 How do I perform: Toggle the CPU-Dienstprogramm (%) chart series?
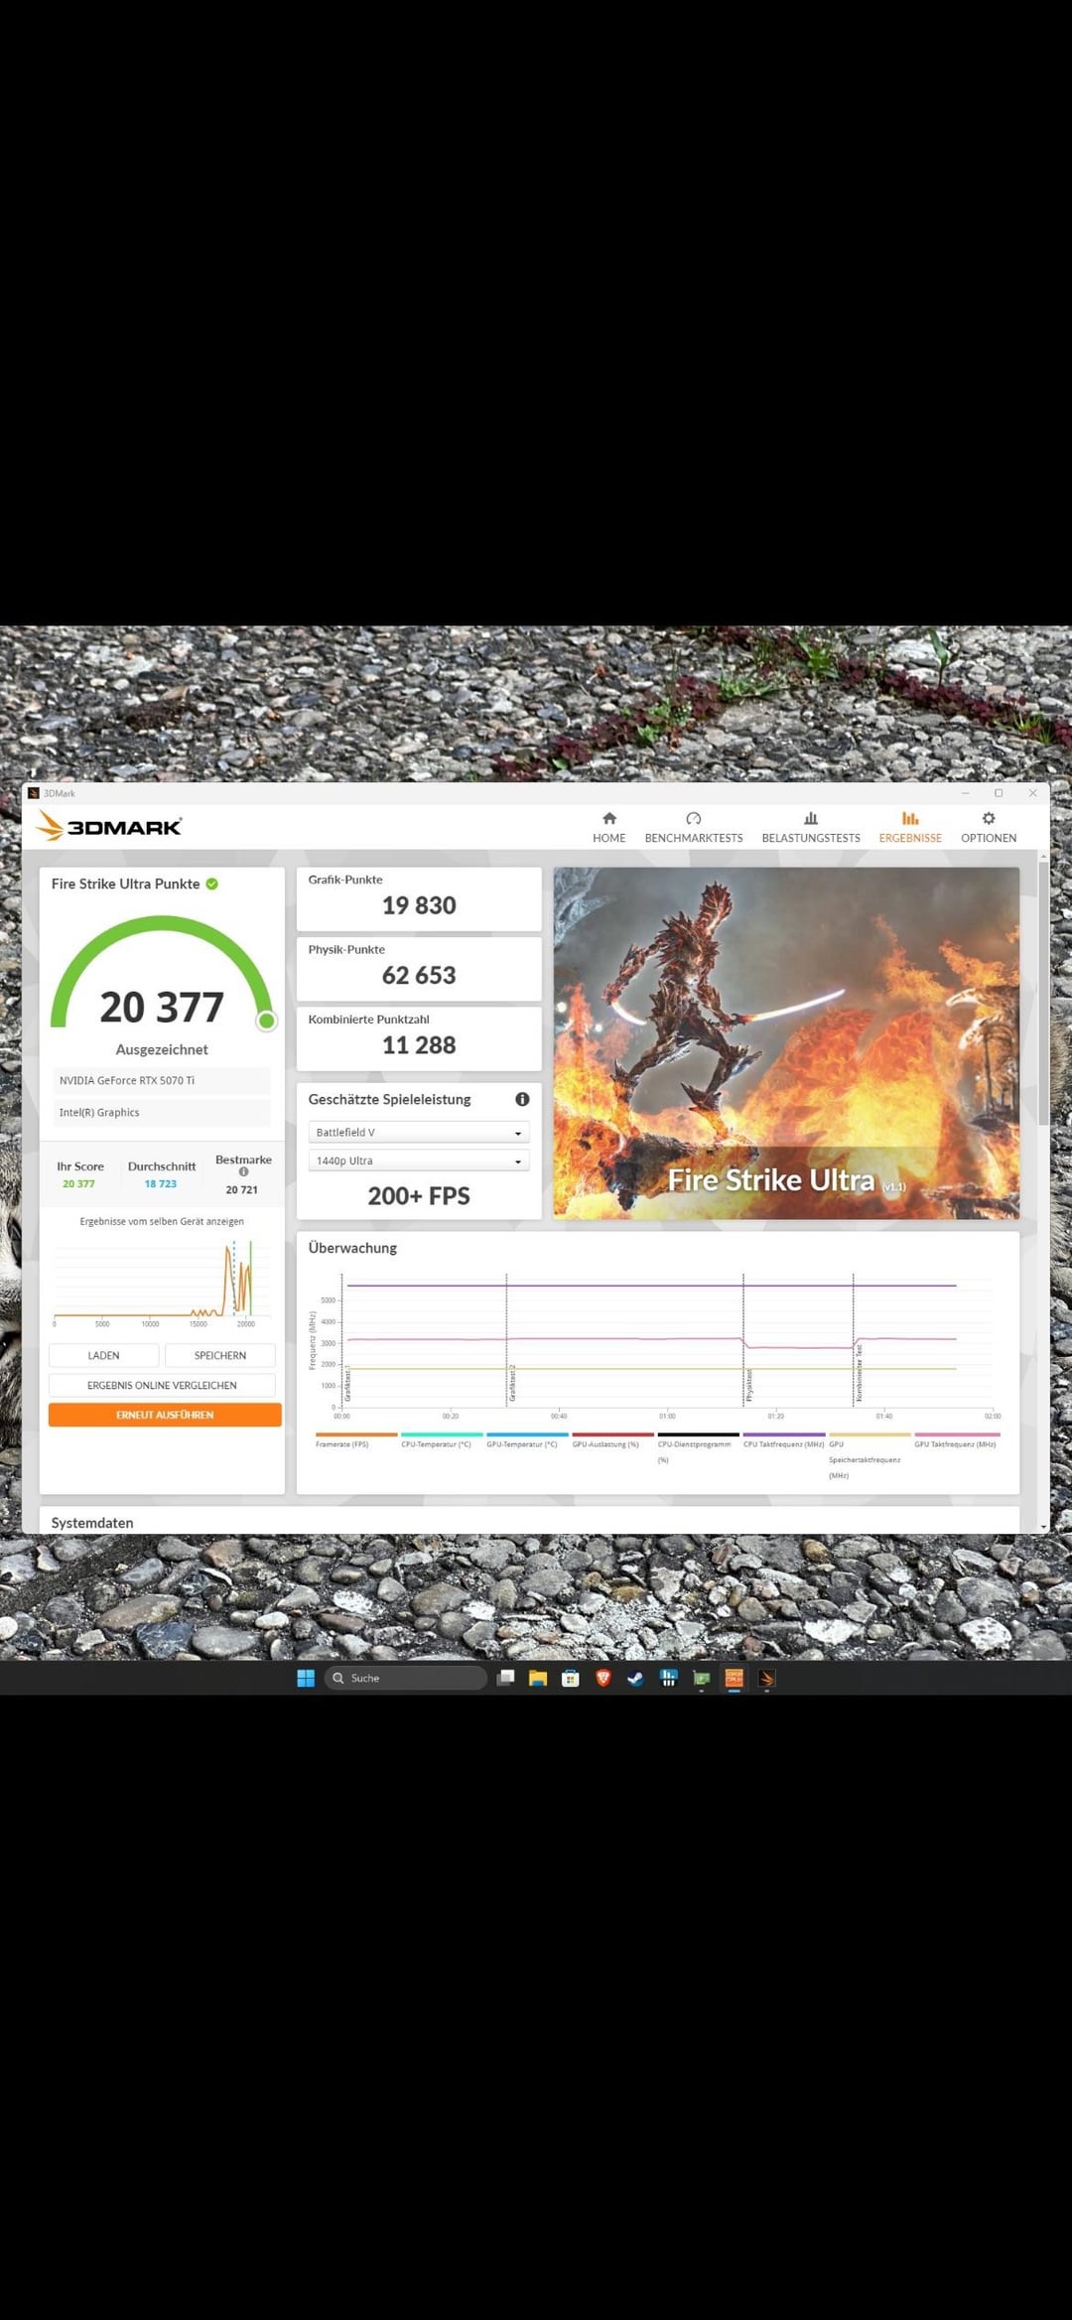[698, 1447]
